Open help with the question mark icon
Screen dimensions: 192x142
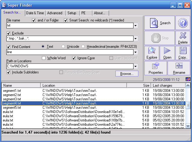pyautogui.click(x=183, y=23)
